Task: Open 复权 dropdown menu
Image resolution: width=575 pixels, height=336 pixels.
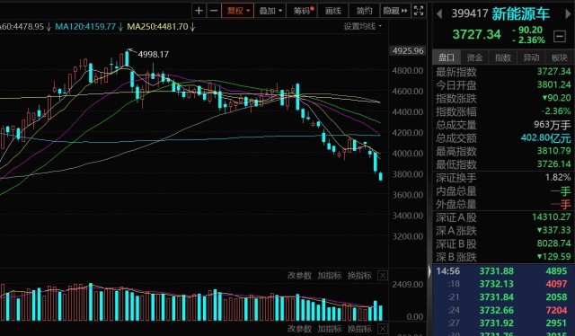Action: tap(237, 11)
